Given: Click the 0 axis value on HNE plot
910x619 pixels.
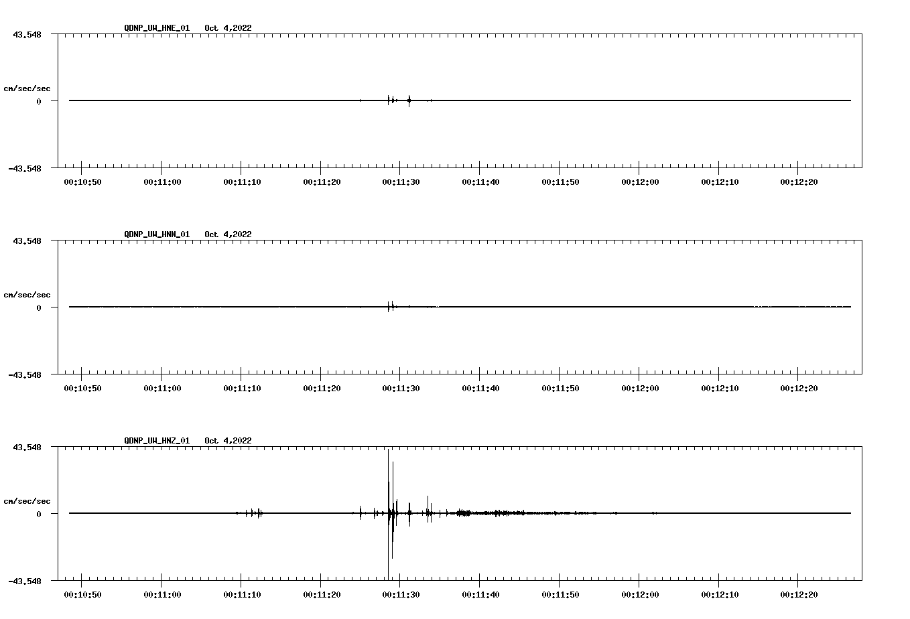Looking at the screenshot, I should pyautogui.click(x=39, y=101).
